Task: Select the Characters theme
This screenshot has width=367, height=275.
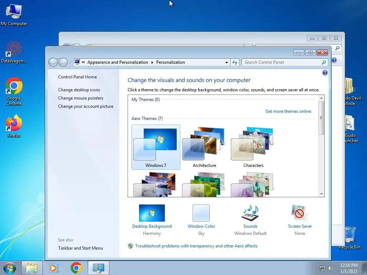Action: (253, 147)
